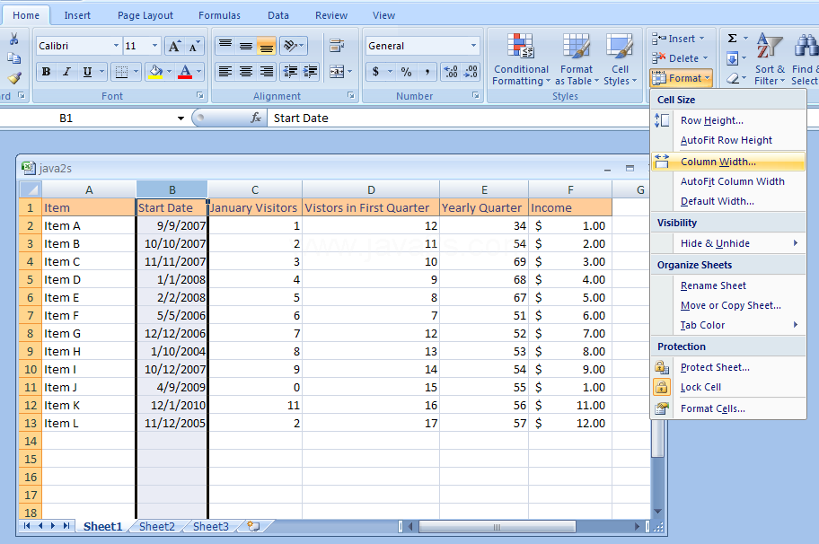The image size is (819, 544).
Task: Click the Clear eraser icon
Action: pos(733,78)
